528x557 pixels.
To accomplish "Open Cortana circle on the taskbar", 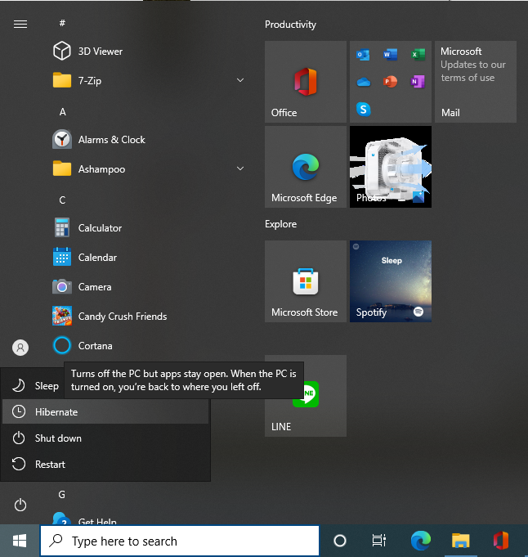I will pyautogui.click(x=340, y=541).
